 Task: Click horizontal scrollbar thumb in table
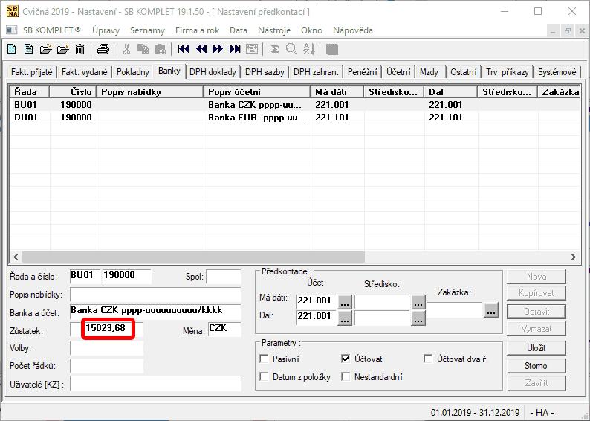193,257
